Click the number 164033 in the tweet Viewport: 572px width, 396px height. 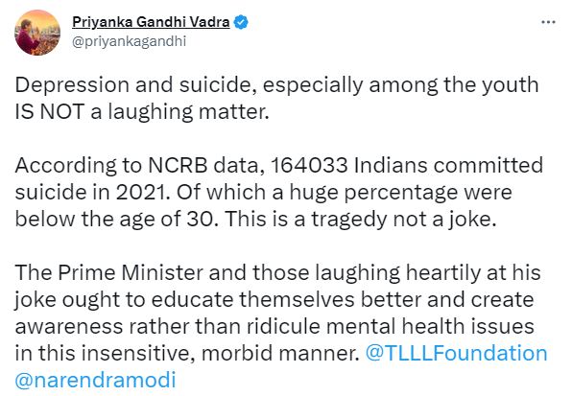click(309, 165)
